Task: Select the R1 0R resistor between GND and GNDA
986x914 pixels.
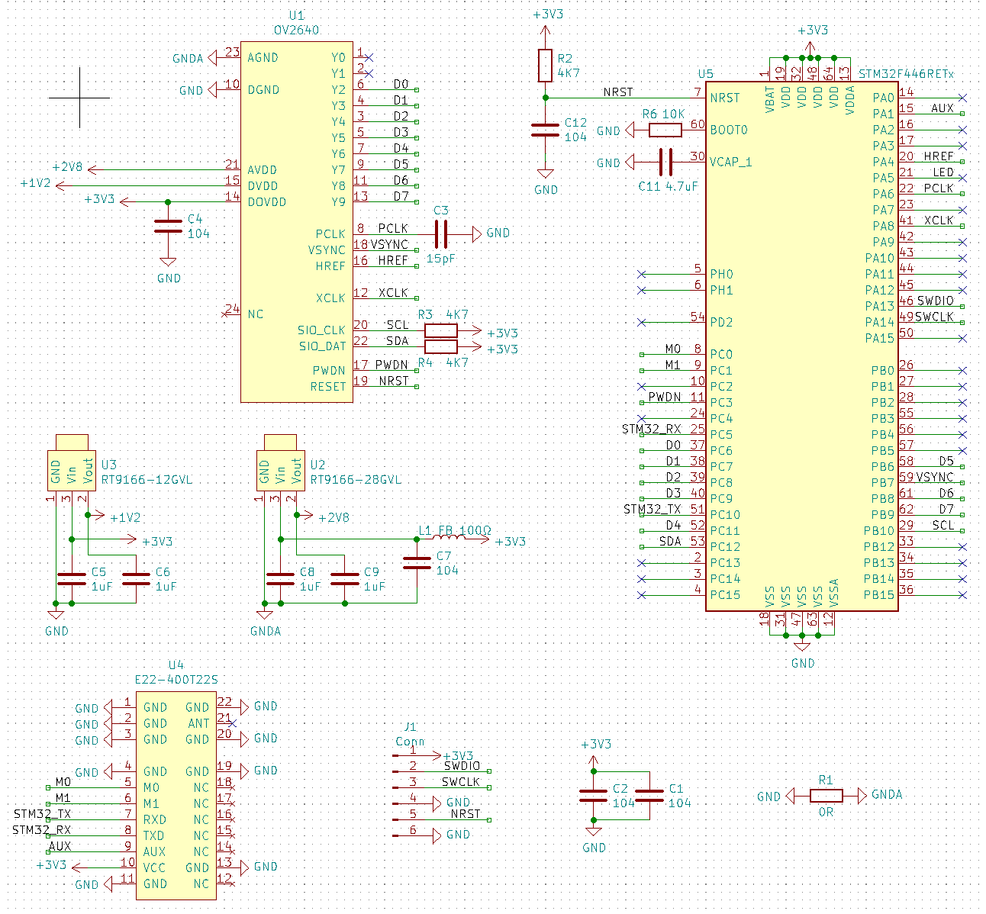Action: pos(826,796)
